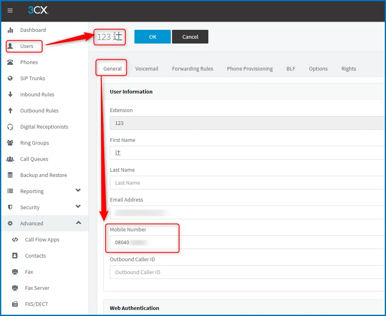Click the Advanced gear icon

[x=10, y=223]
